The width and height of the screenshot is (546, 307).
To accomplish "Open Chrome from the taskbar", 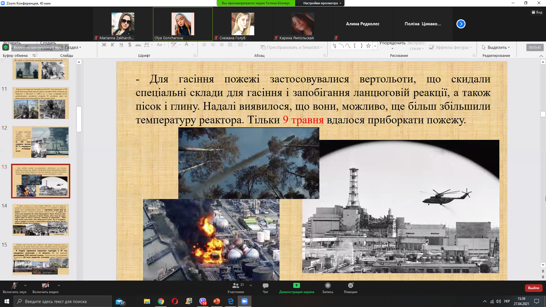I will (x=161, y=301).
